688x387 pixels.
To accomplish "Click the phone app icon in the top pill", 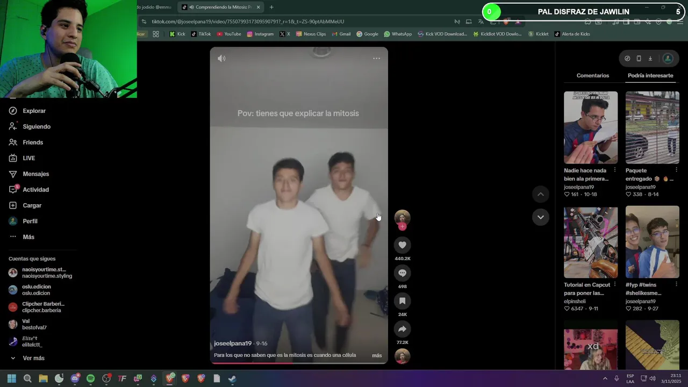I will 639,59.
